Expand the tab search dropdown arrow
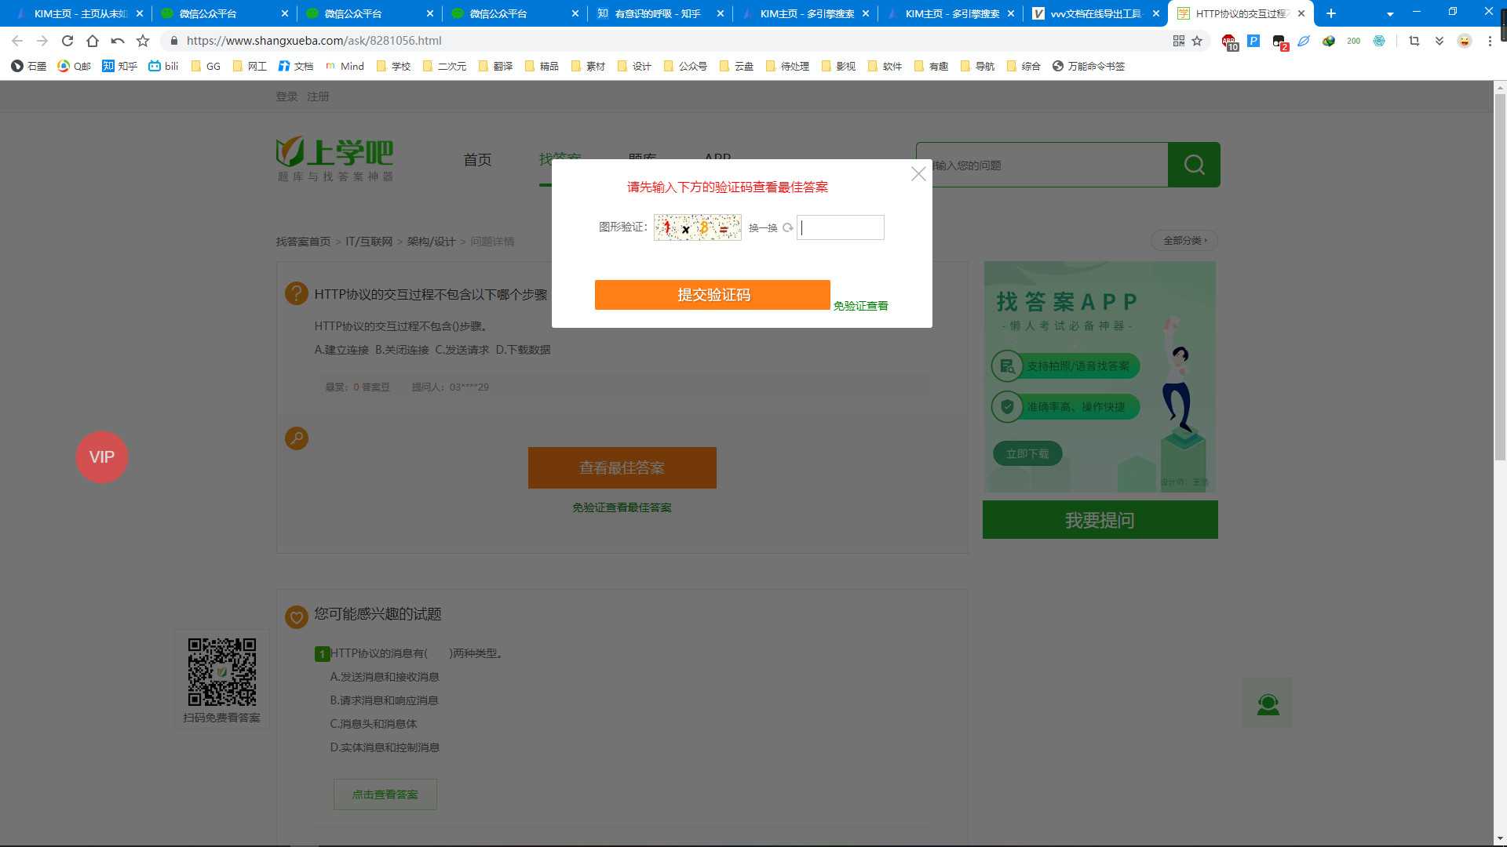 (x=1390, y=13)
